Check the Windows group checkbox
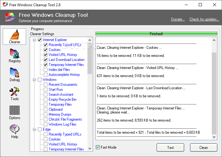The height and width of the screenshot is (157, 222). pyautogui.click(x=40, y=80)
